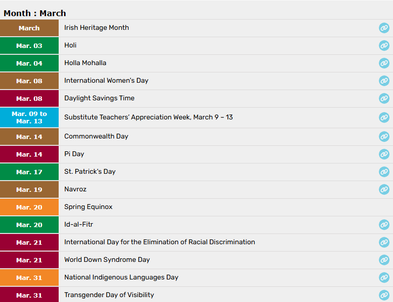The height and width of the screenshot is (302, 393).
Task: Click link icon for Transgender Day of Visibility
Action: click(x=384, y=295)
